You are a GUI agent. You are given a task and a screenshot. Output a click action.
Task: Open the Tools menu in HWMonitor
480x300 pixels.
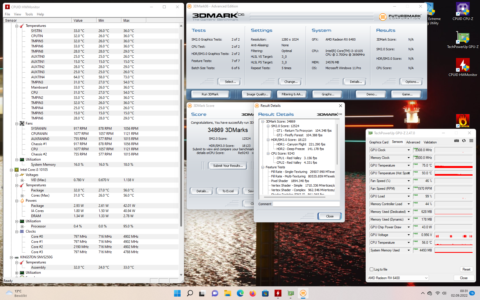[29, 14]
